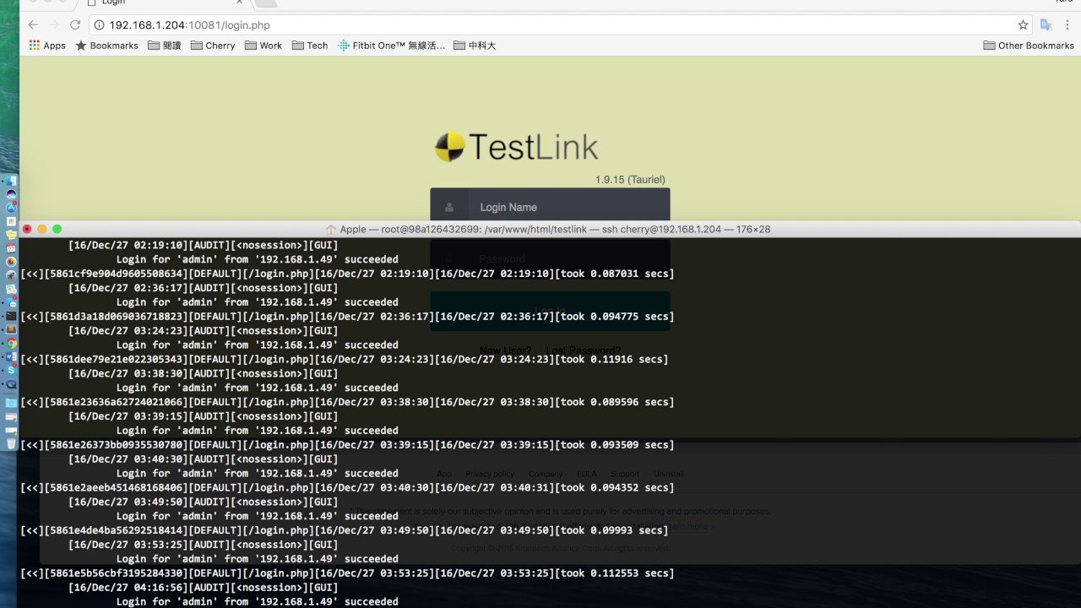Viewport: 1081px width, 608px height.
Task: Open Sublime Text from the Dock
Action: (x=11, y=329)
